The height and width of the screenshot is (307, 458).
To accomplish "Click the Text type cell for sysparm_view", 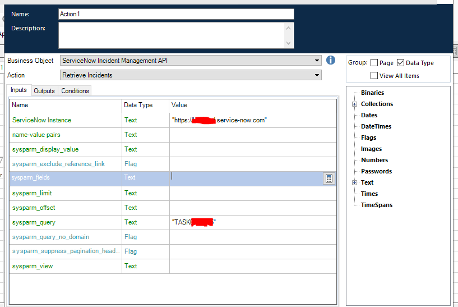I will 145,267.
